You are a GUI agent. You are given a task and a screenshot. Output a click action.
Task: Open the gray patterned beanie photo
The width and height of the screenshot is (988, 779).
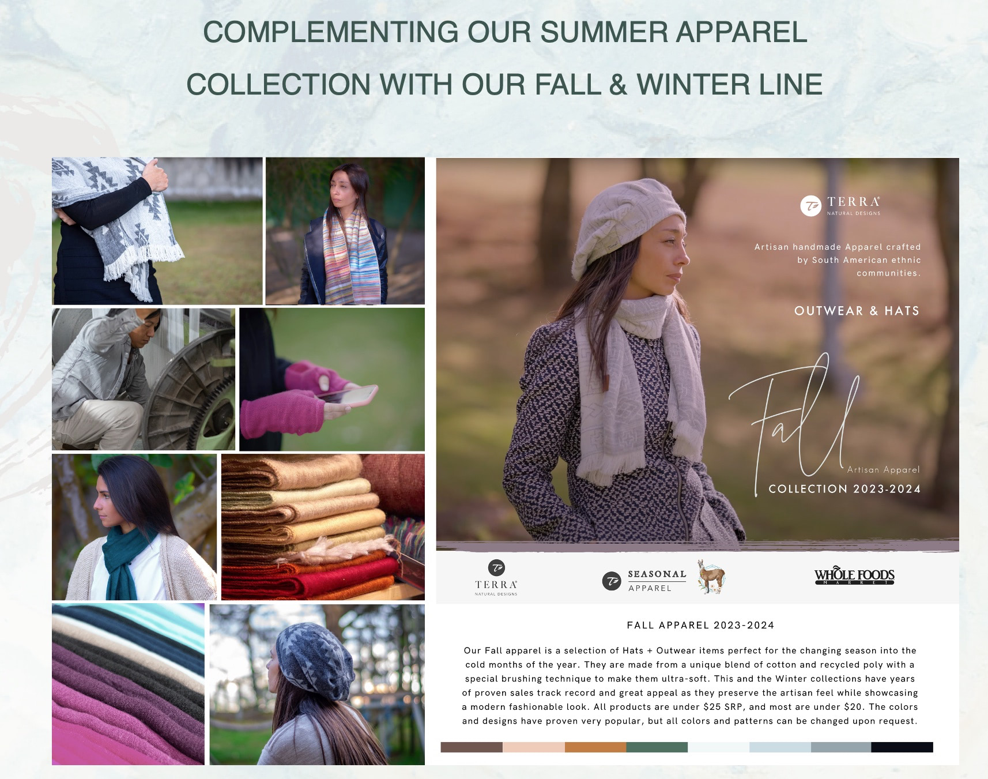pyautogui.click(x=317, y=684)
